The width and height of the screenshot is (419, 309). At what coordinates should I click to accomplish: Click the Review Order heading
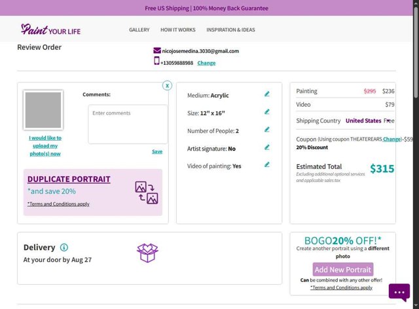[39, 47]
